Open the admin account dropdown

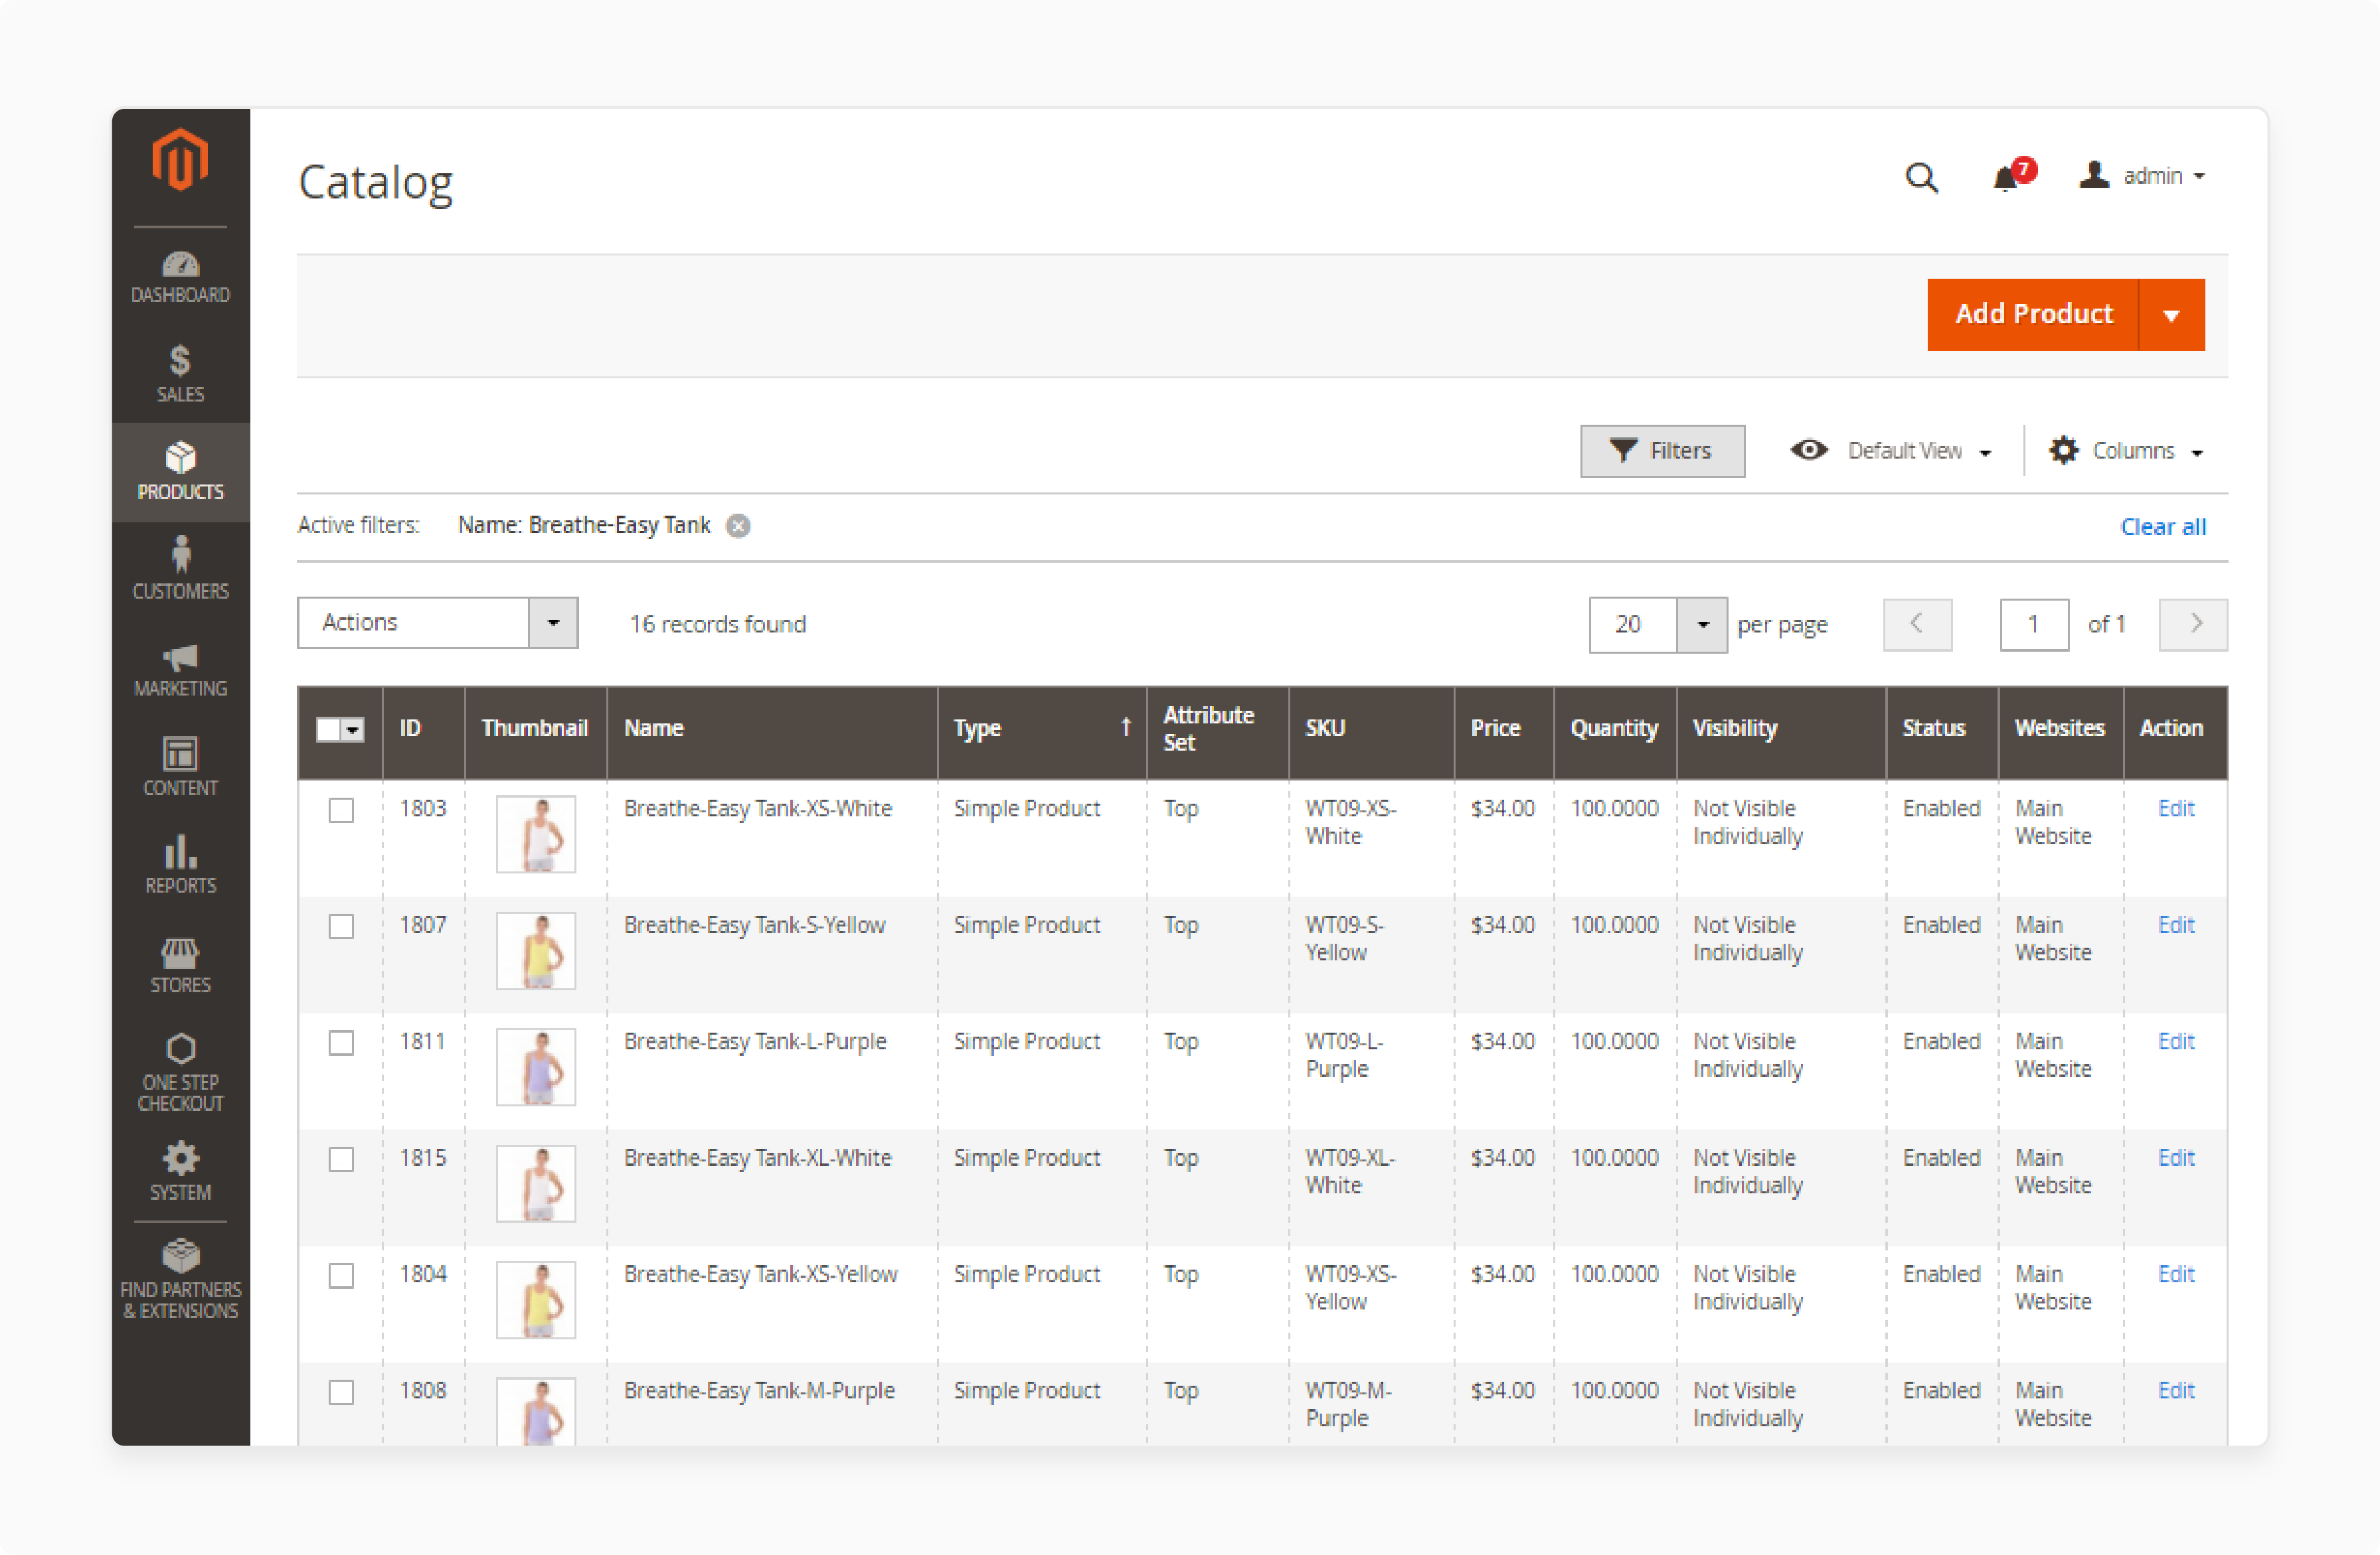[2142, 176]
